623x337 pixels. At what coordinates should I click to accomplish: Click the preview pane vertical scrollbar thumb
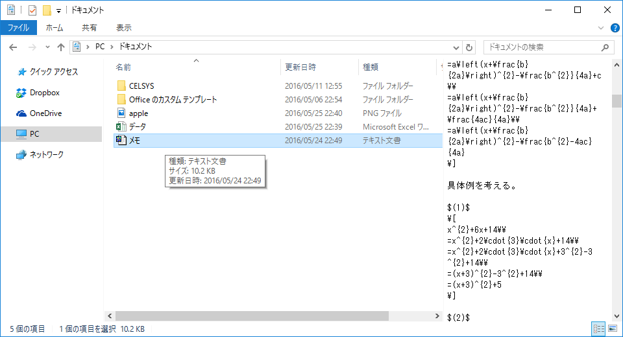617,100
